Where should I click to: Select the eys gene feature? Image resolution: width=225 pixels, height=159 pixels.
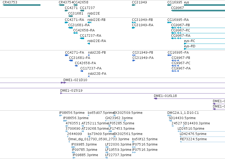204,5
